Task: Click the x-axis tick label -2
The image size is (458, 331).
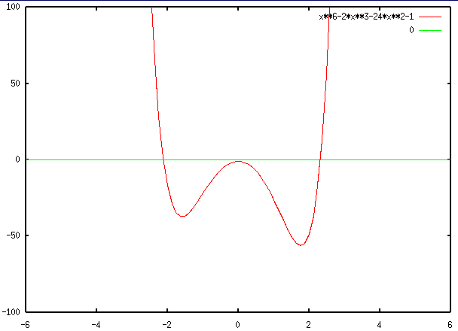Action: click(167, 324)
